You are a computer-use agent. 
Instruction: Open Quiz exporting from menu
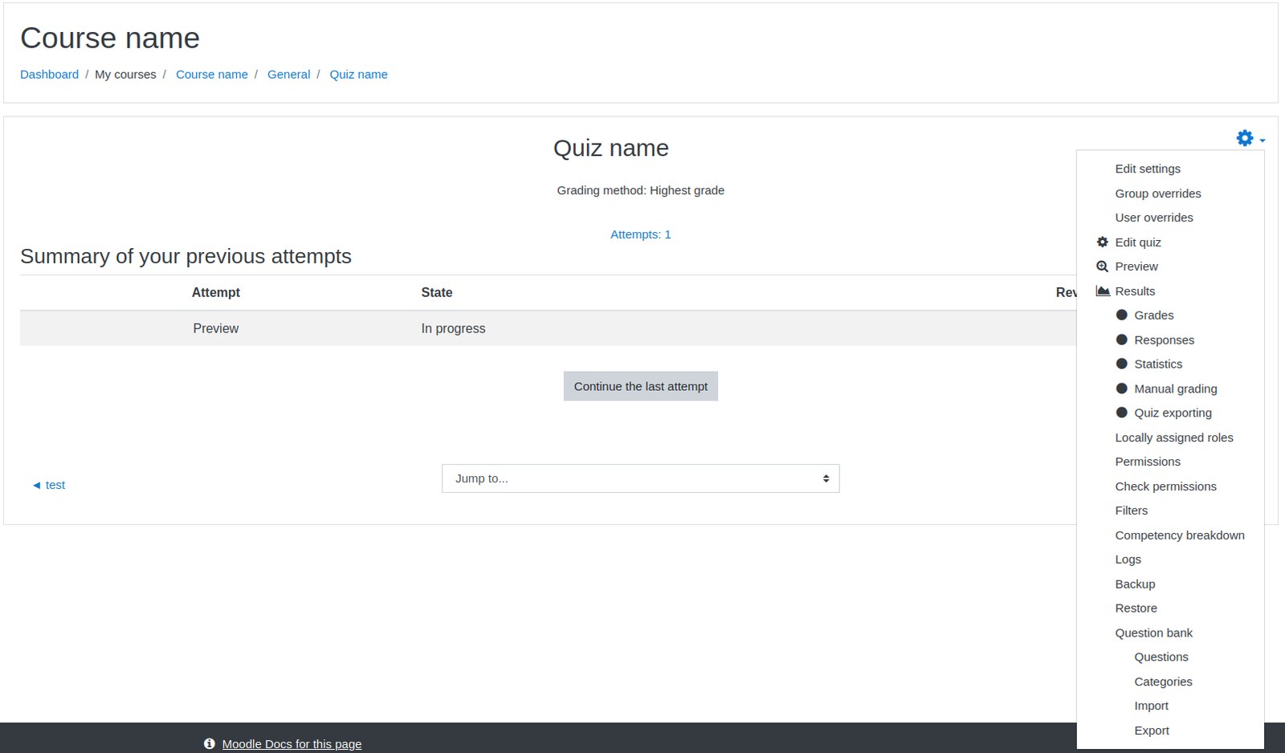pos(1173,413)
